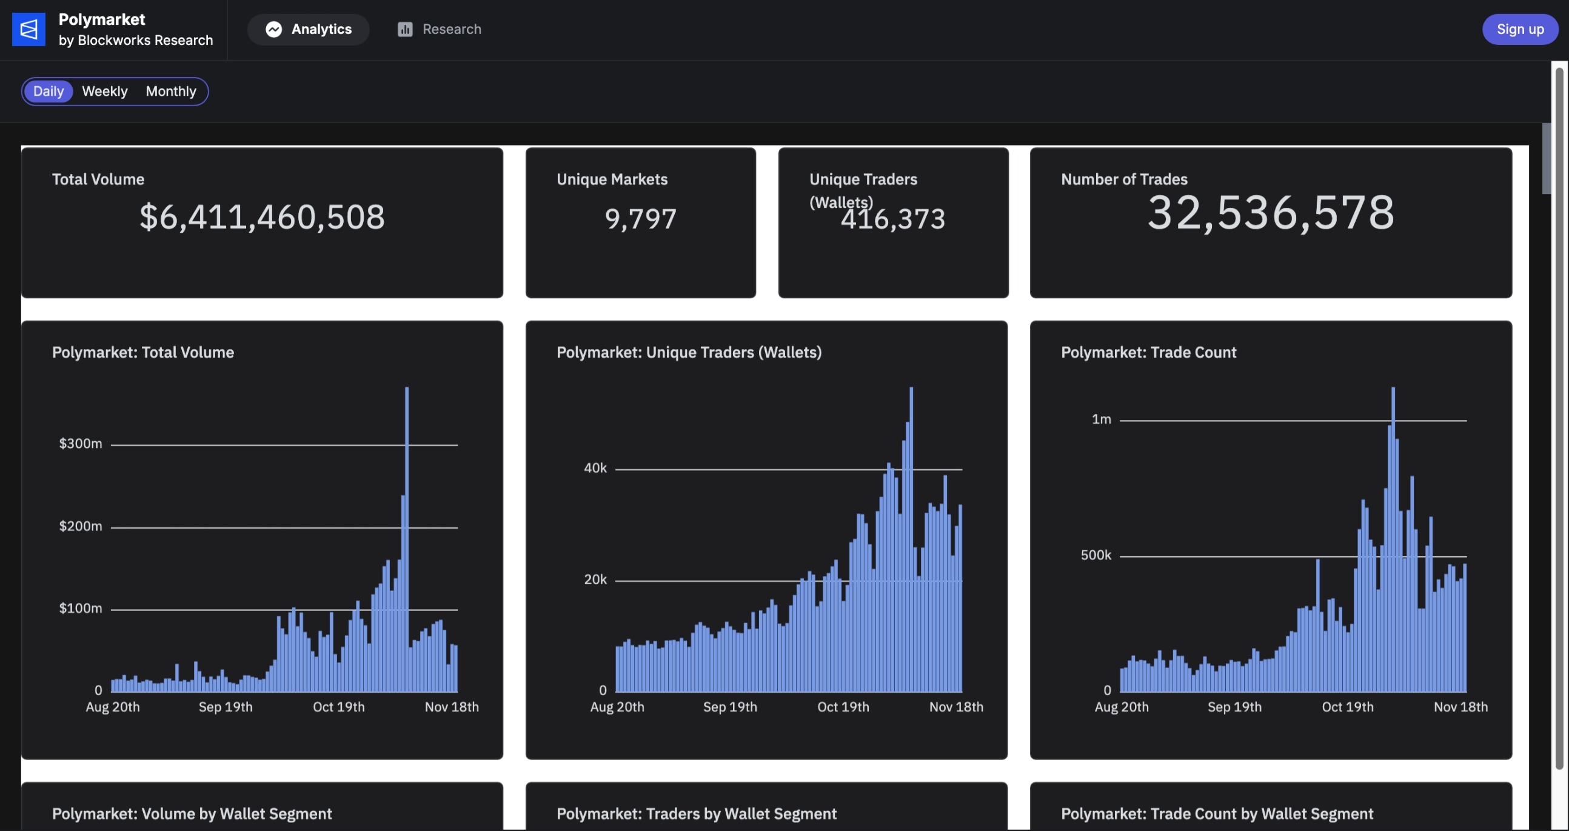Screen dimensions: 1569x831
Task: Click the 1m axis label
Action: (1101, 419)
